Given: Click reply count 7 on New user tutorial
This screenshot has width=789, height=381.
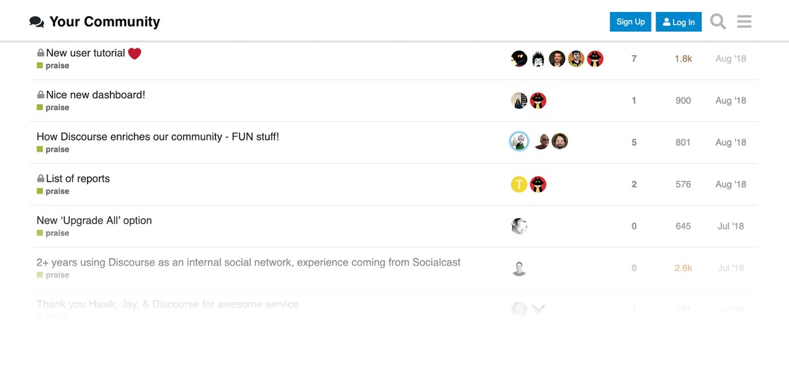Looking at the screenshot, I should click(x=634, y=59).
